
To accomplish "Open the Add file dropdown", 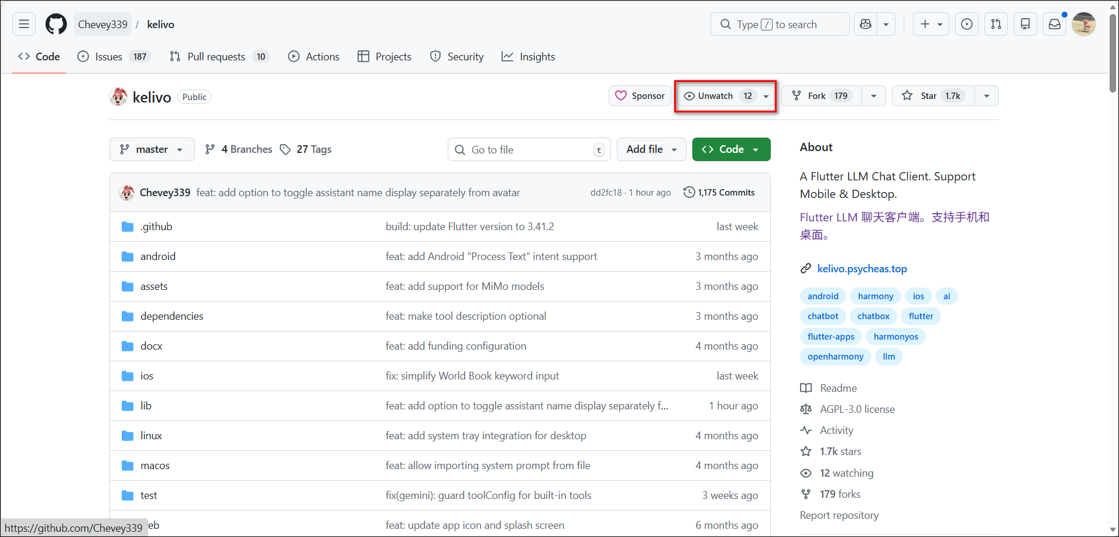I will (x=651, y=149).
